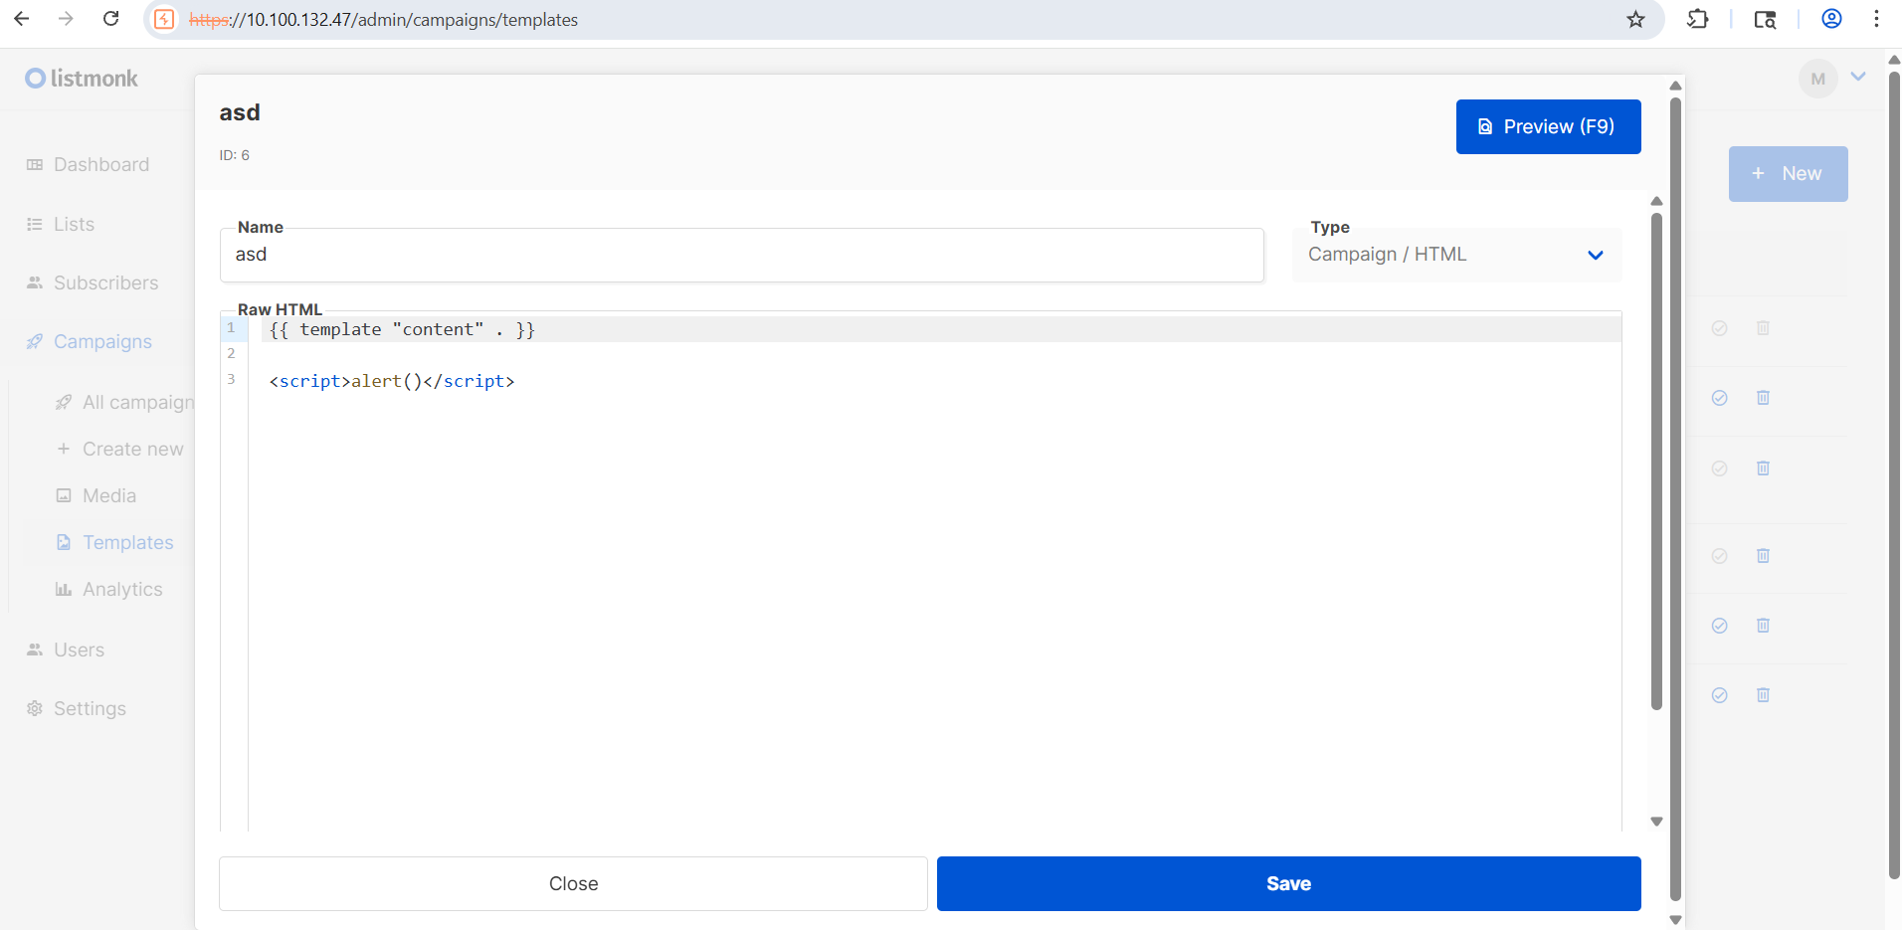Go to Subscribers in the sidebar
The image size is (1902, 930).
pos(105,283)
